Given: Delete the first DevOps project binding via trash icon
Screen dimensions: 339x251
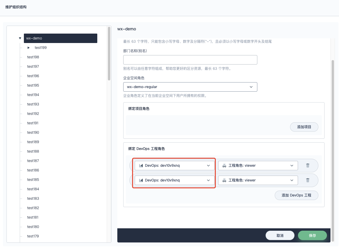Looking at the screenshot, I should click(x=308, y=165).
